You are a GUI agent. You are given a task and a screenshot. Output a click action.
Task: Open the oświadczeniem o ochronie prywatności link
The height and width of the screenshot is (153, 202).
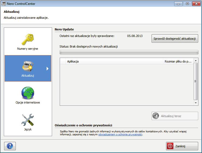120,135
